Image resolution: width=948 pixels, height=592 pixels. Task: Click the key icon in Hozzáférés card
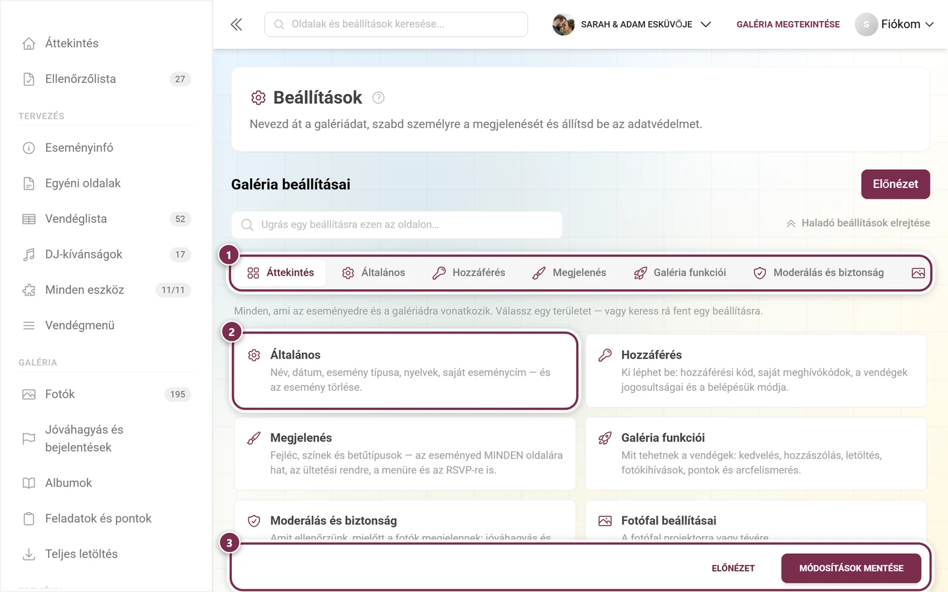coord(605,355)
